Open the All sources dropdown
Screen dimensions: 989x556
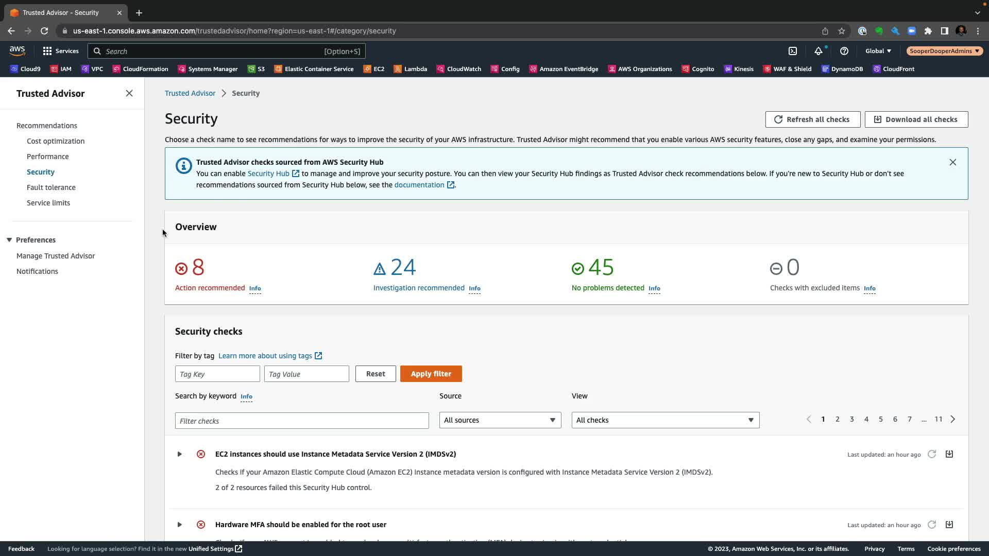click(x=500, y=420)
